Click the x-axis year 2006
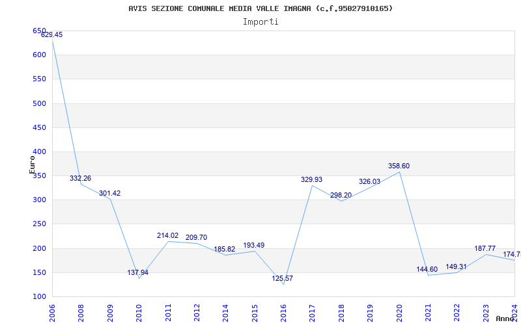Image resolution: width=521 pixels, height=325 pixels. [52, 313]
